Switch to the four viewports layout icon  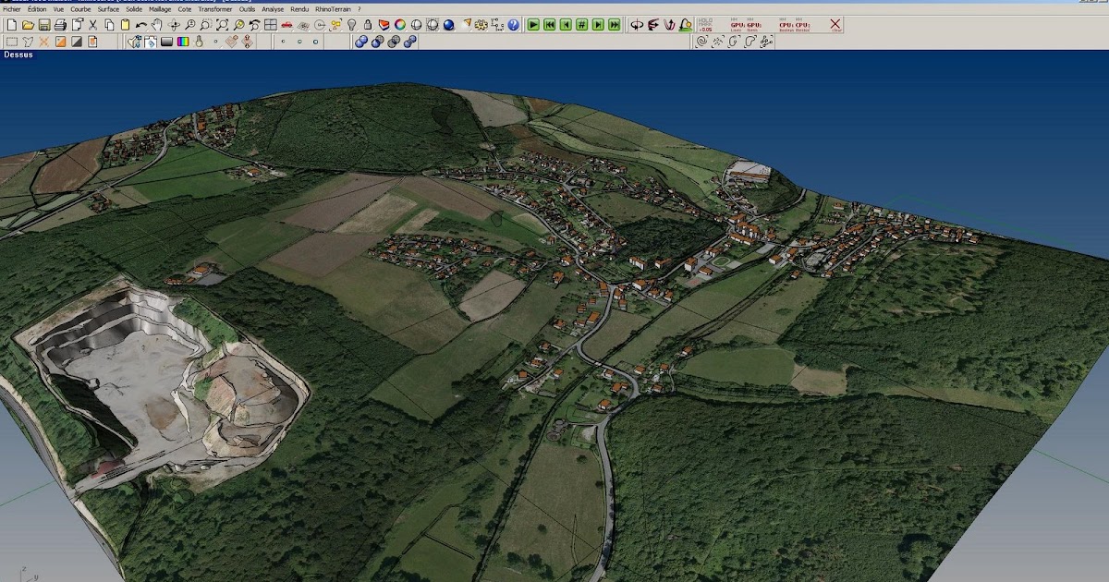[270, 25]
